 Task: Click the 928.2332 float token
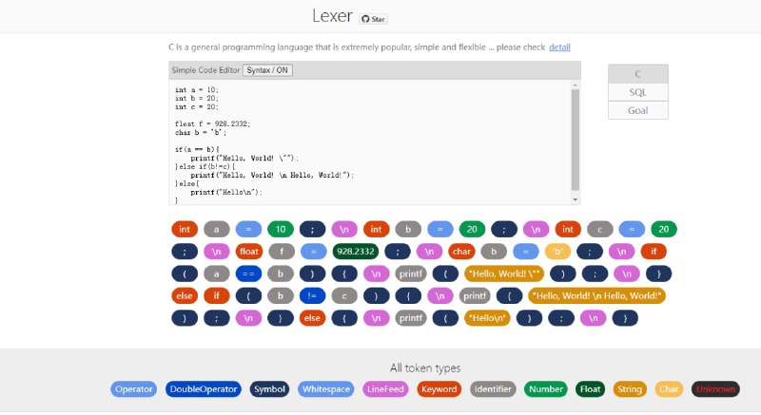pyautogui.click(x=356, y=252)
